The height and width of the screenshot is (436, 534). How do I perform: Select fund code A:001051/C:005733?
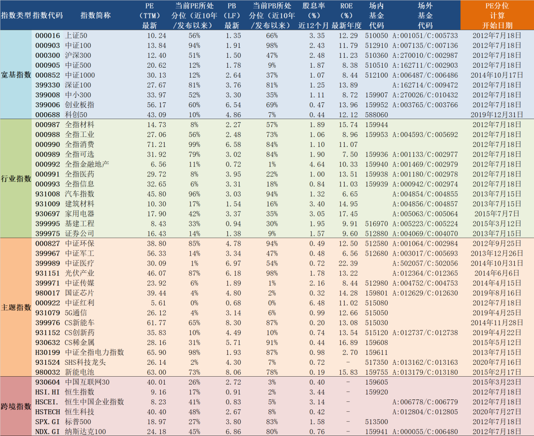point(425,36)
